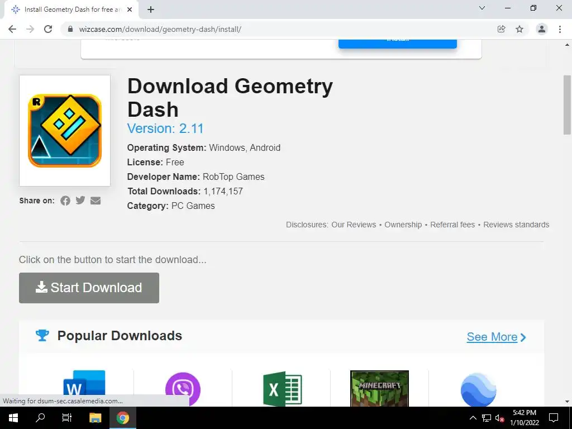Click Version: 2.11 text
This screenshot has height=429, width=572.
tap(165, 128)
